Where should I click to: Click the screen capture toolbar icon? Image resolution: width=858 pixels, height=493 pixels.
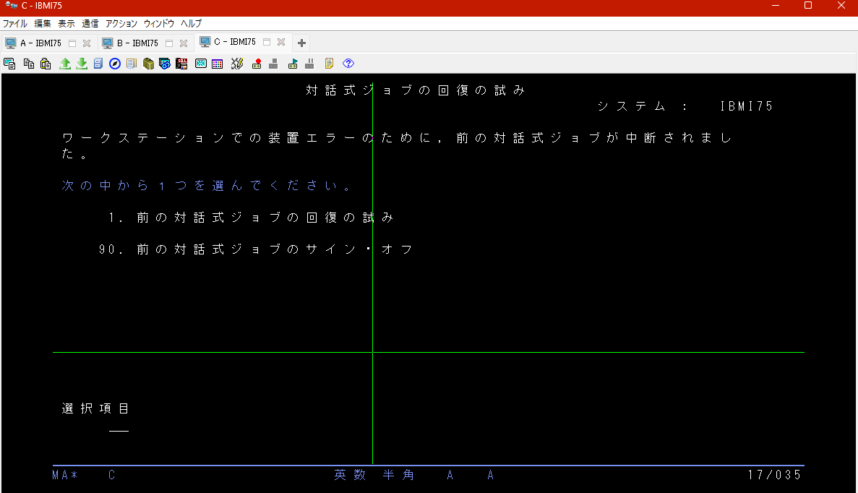pos(9,64)
